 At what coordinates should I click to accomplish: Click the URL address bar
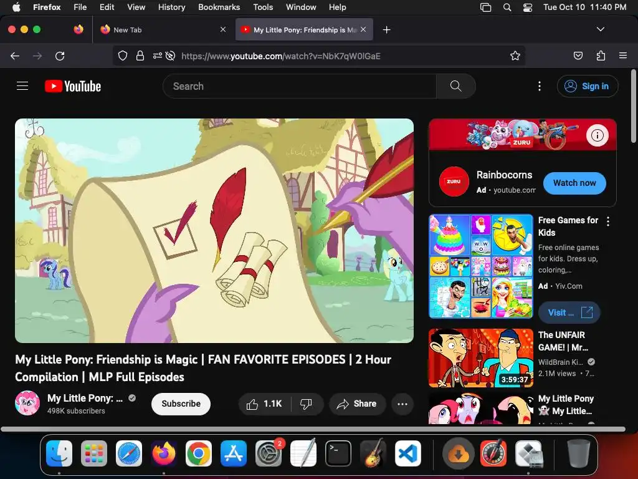pyautogui.click(x=318, y=56)
